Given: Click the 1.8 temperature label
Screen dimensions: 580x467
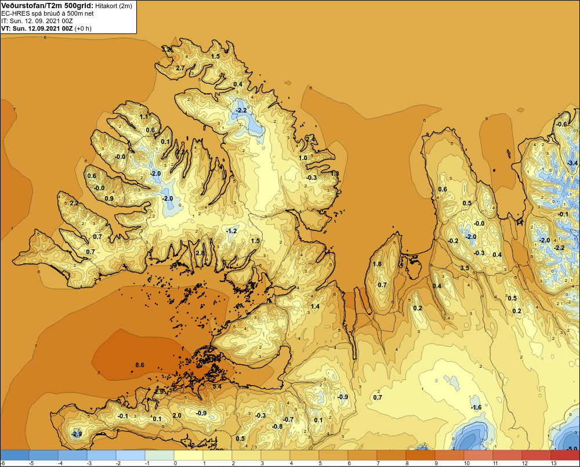Looking at the screenshot, I should pos(377,264).
